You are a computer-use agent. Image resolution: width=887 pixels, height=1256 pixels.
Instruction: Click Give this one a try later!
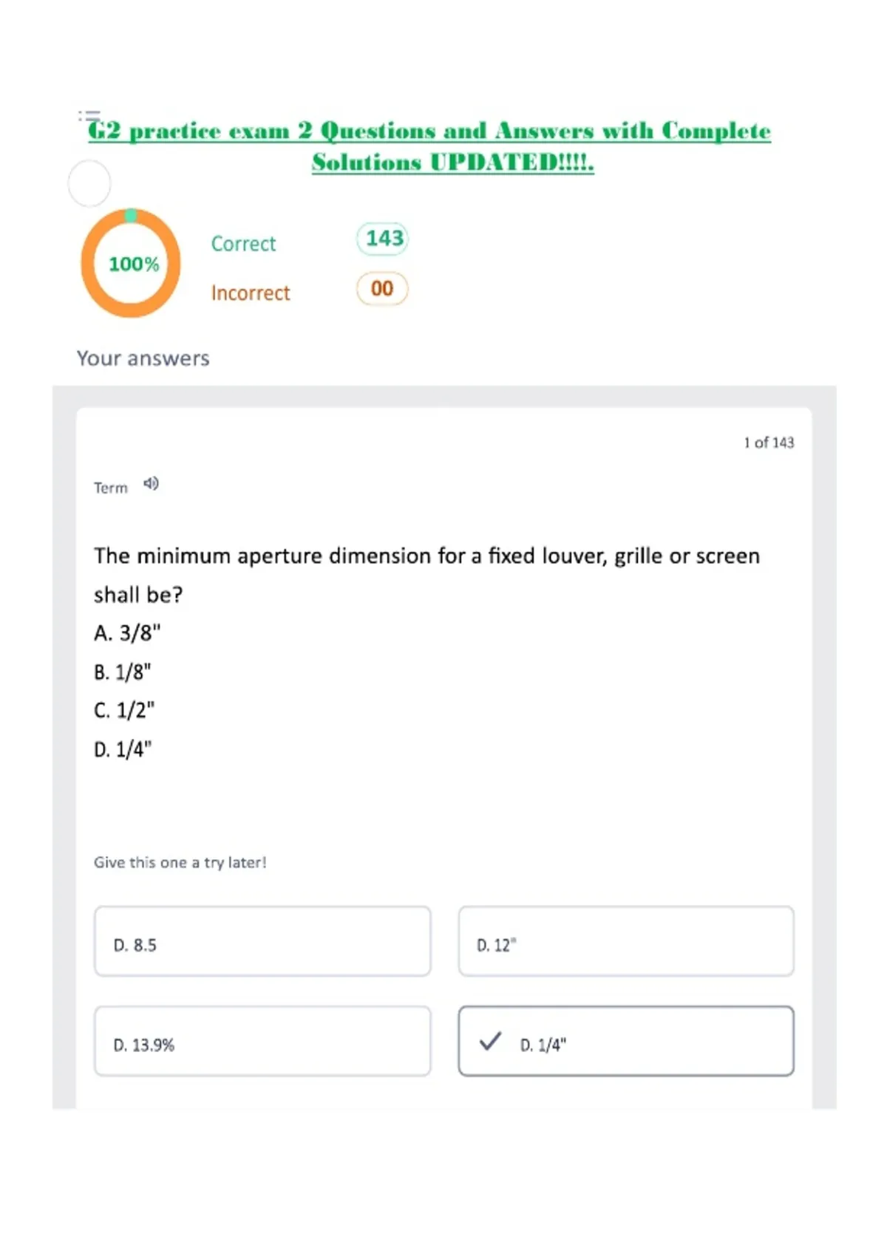(x=180, y=862)
